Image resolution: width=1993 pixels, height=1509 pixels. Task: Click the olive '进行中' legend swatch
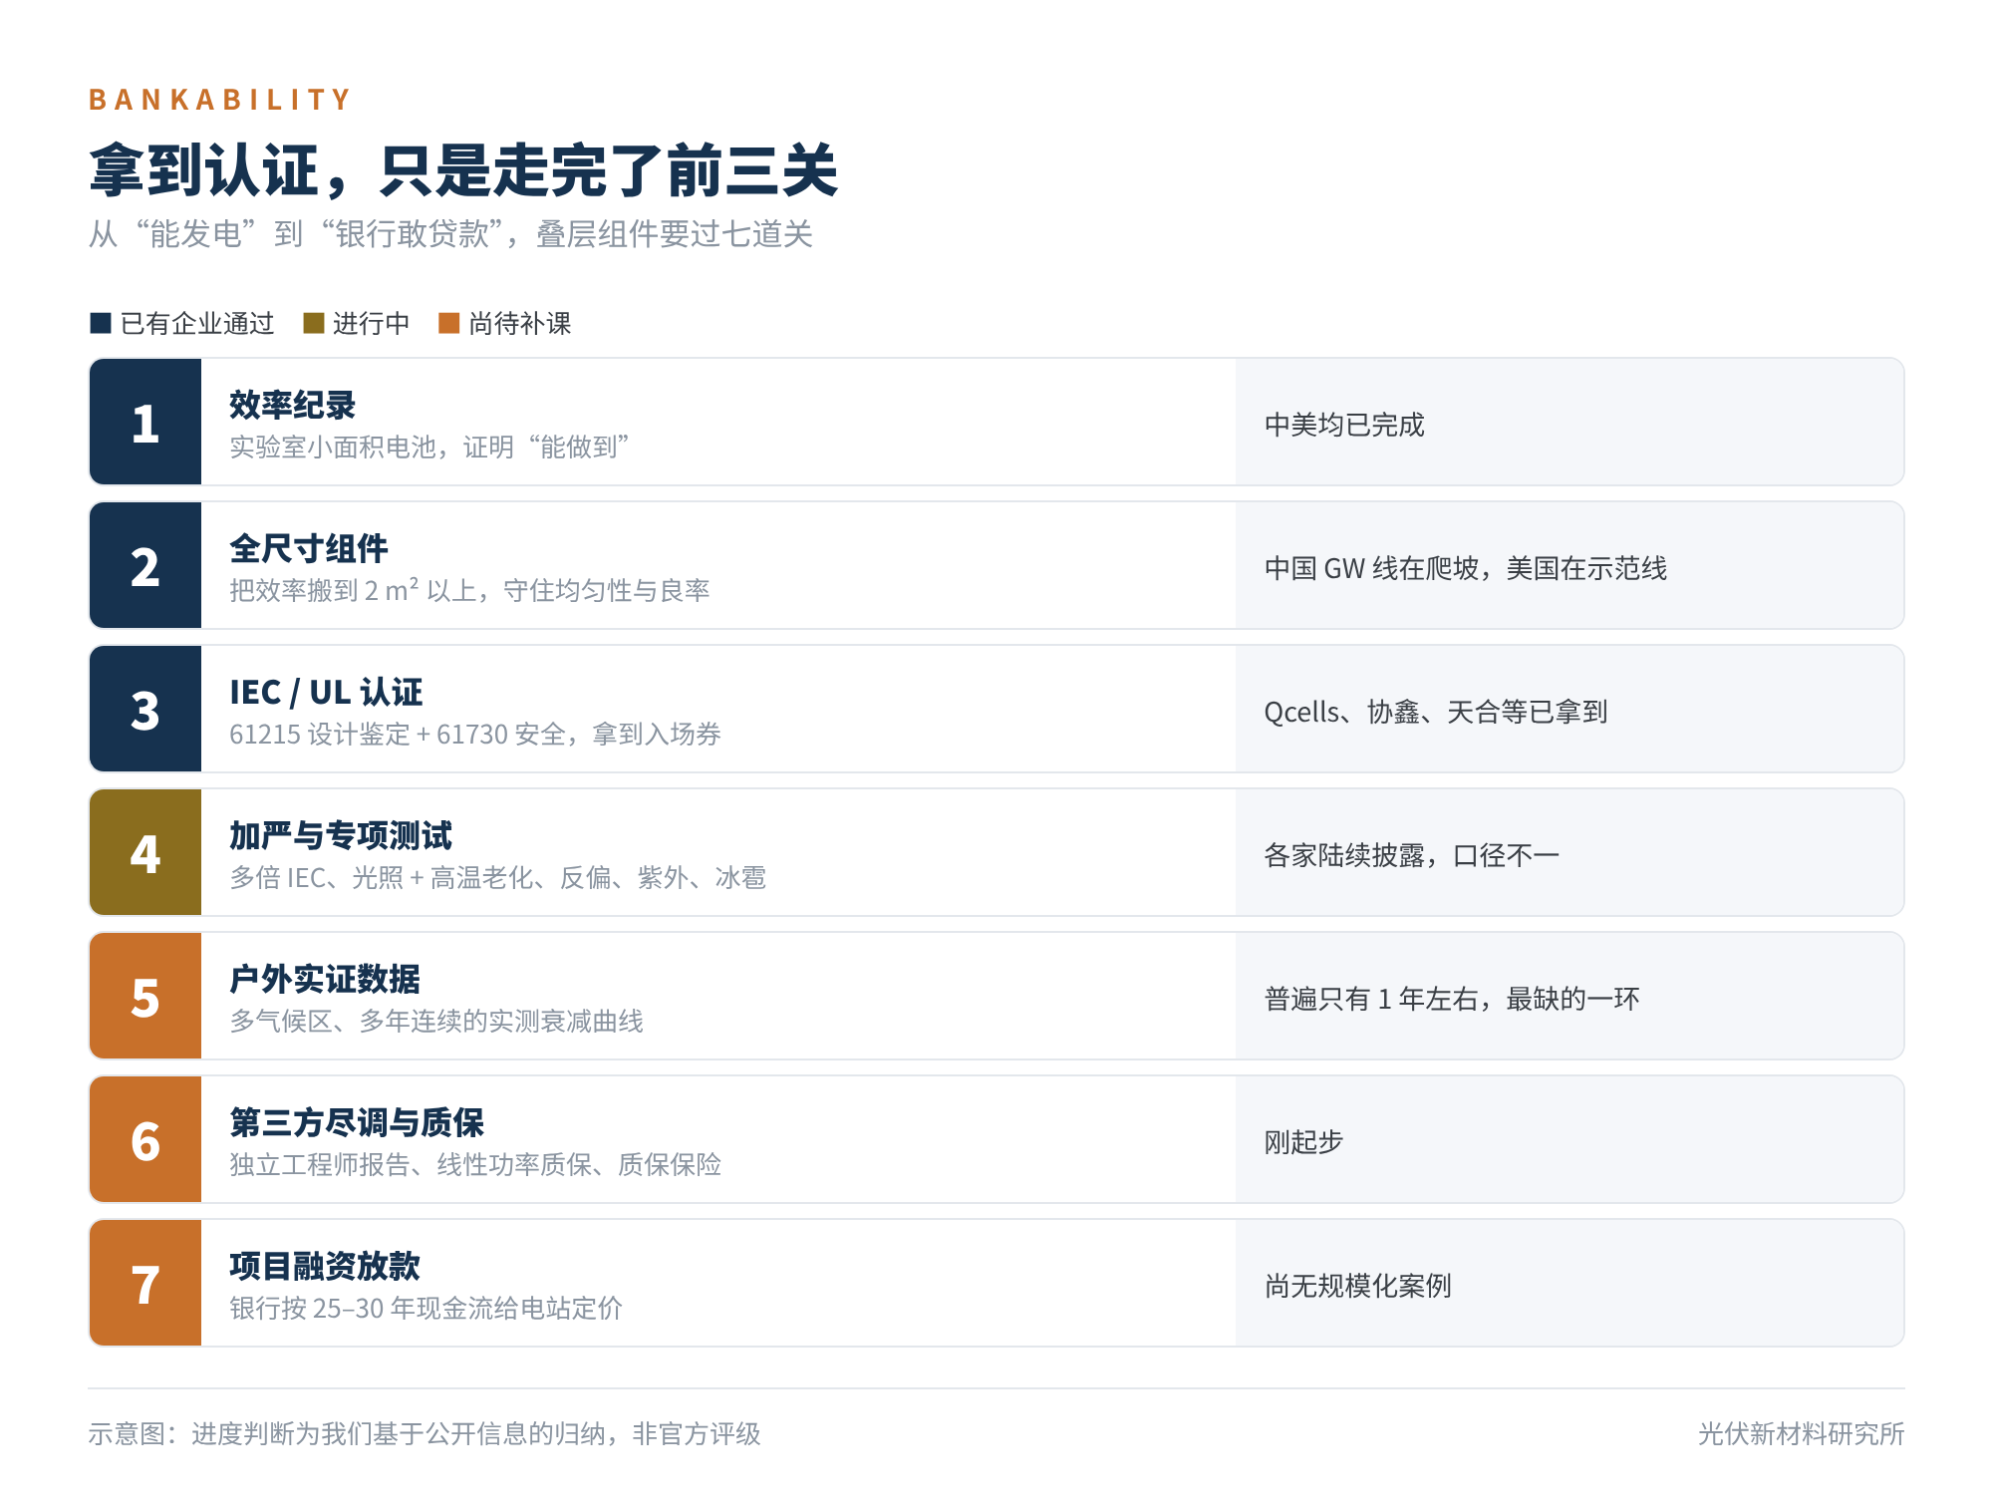click(314, 323)
